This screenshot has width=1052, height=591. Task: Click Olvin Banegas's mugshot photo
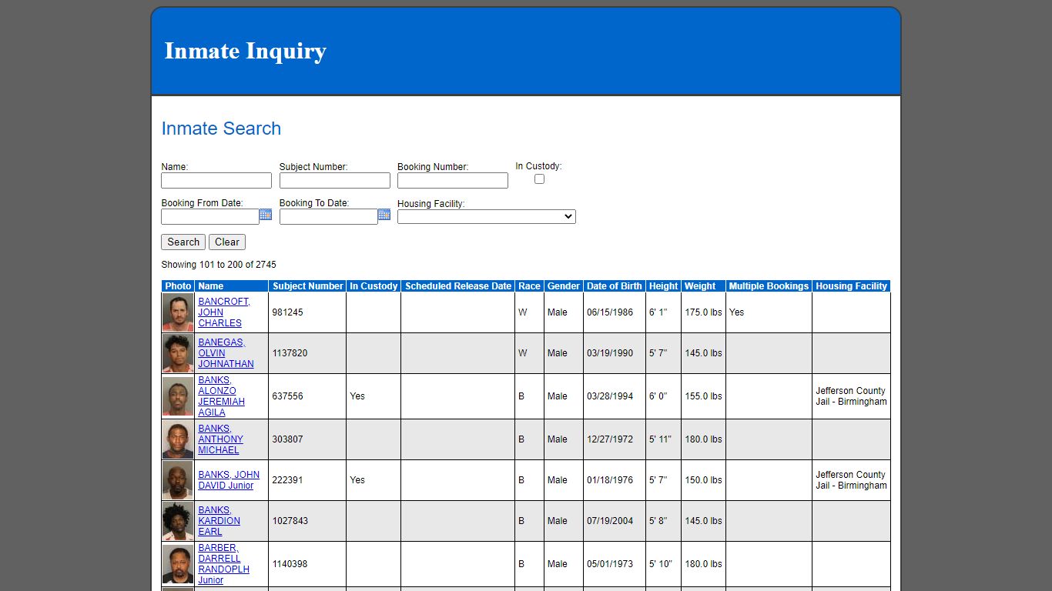click(x=178, y=353)
